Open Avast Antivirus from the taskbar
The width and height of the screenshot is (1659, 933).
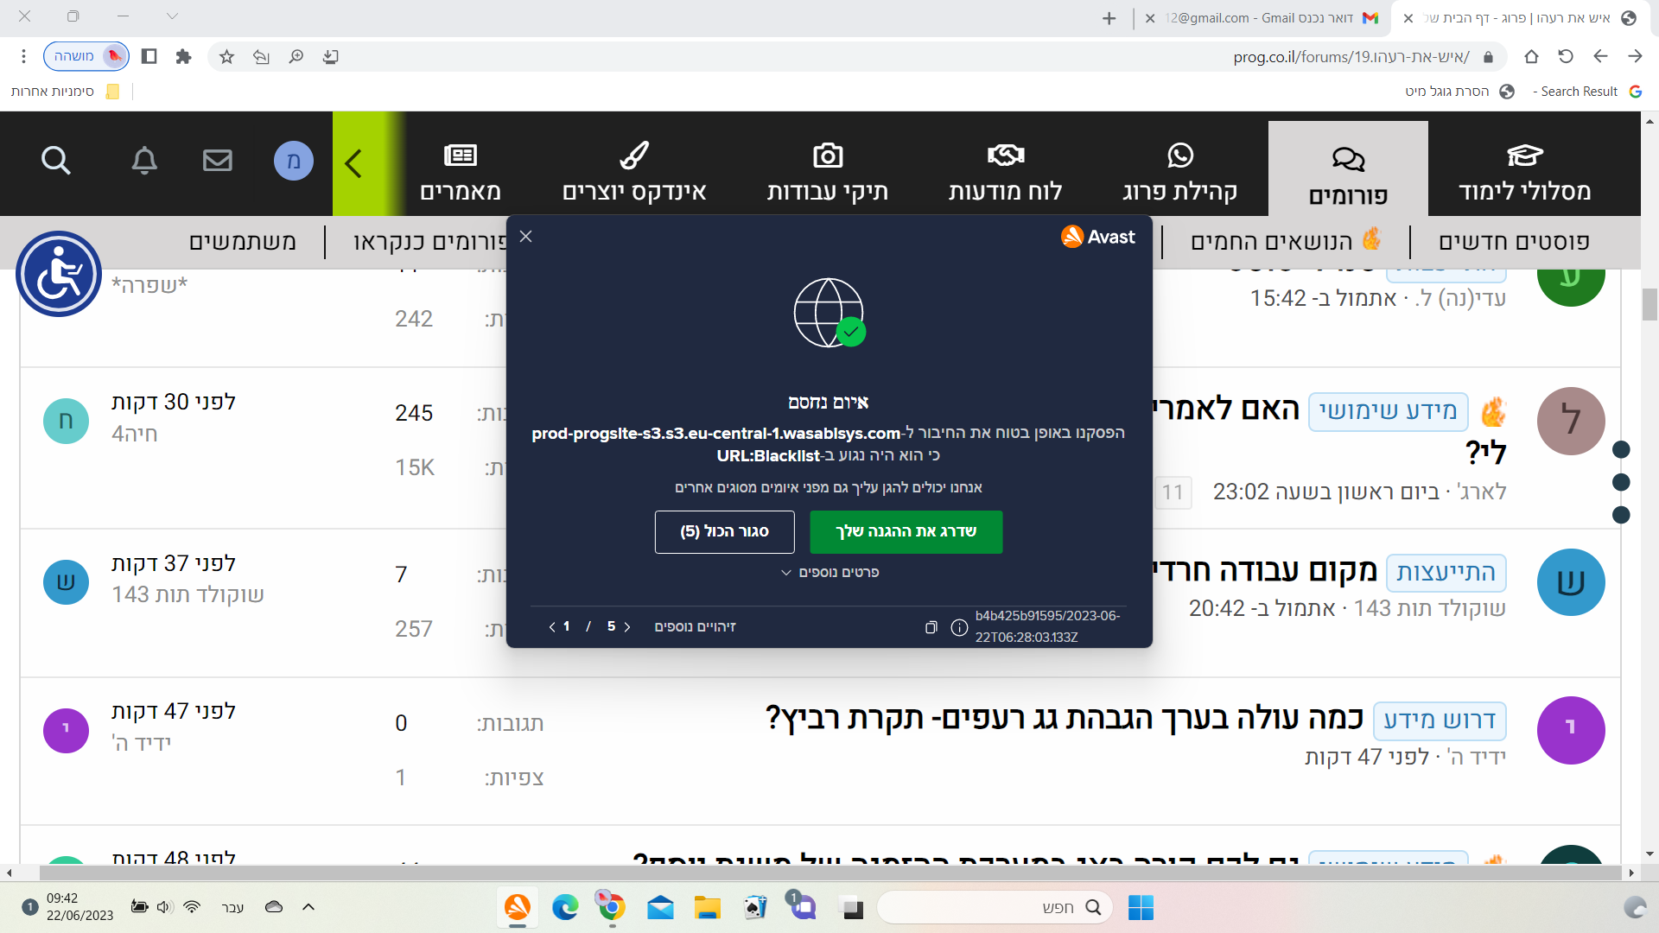pyautogui.click(x=517, y=907)
